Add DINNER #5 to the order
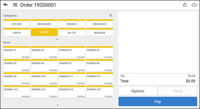200x109 pixels. tap(17, 65)
